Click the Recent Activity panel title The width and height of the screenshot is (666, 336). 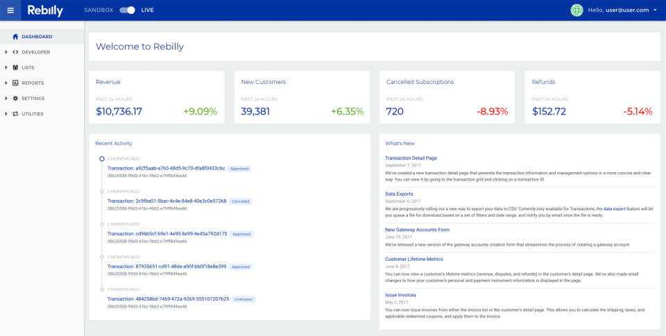[114, 144]
